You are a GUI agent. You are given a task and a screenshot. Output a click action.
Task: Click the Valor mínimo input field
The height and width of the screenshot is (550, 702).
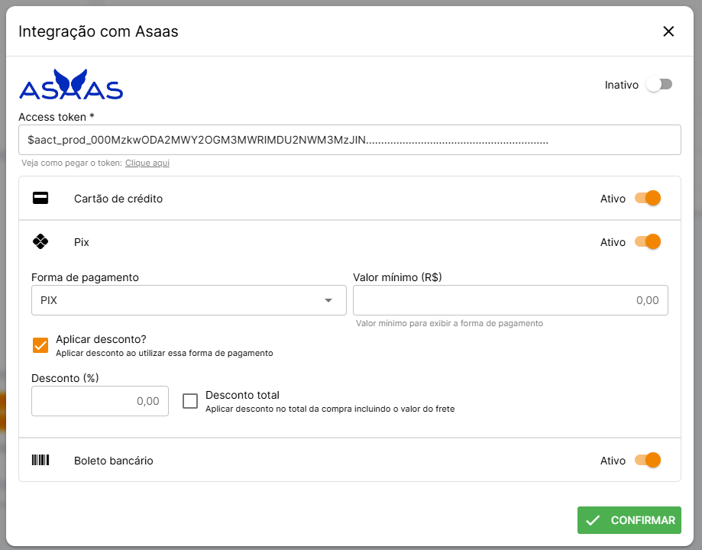point(510,300)
